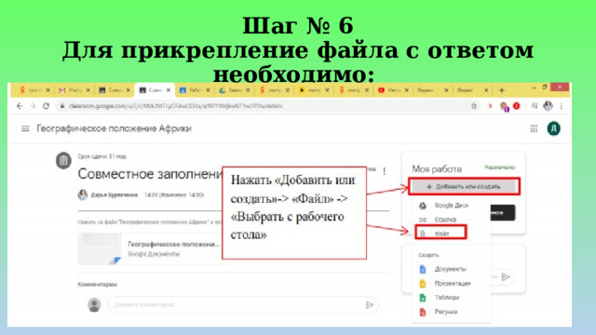Send the class comment with arrow icon
Image resolution: width=596 pixels, height=335 pixels.
tap(370, 304)
